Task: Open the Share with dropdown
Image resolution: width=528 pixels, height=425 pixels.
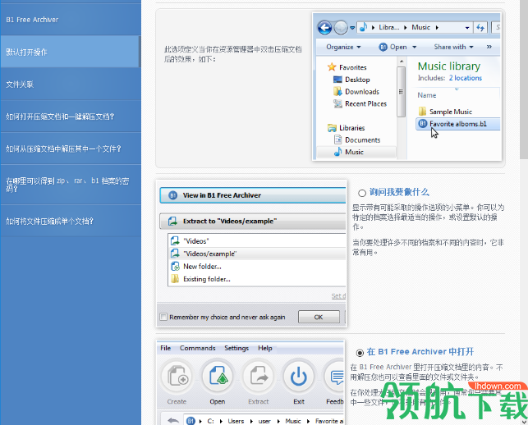Action: (453, 47)
